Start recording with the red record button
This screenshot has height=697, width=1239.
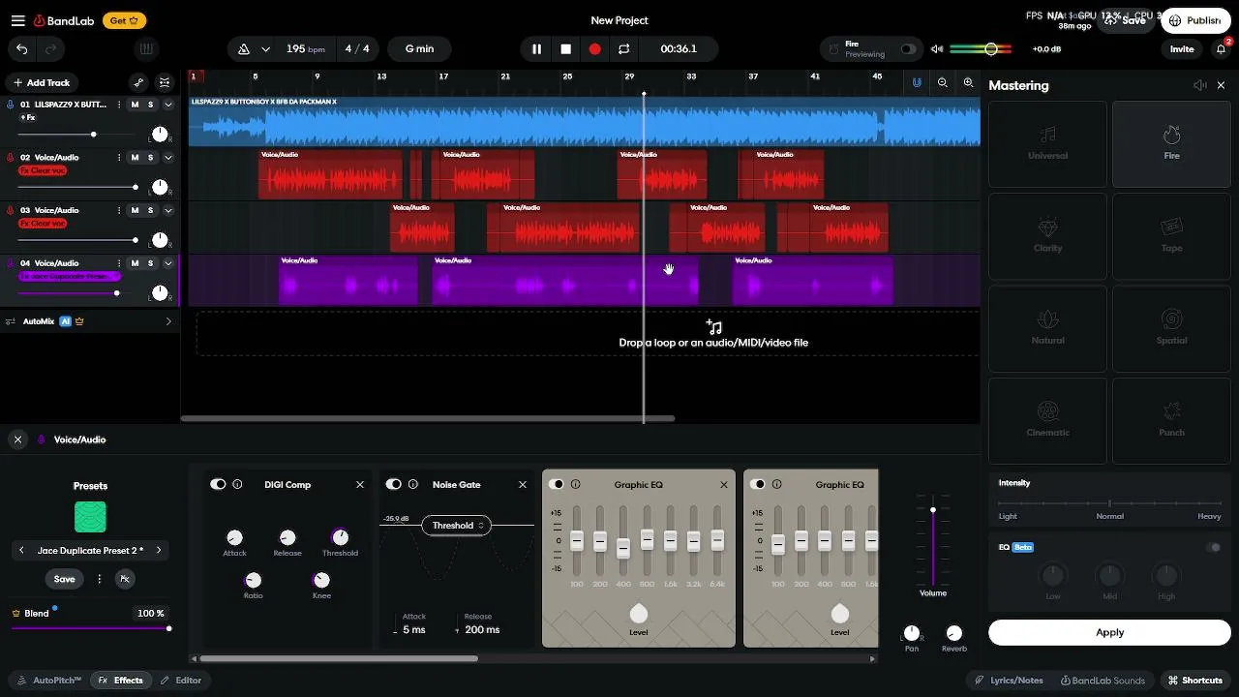tap(594, 49)
